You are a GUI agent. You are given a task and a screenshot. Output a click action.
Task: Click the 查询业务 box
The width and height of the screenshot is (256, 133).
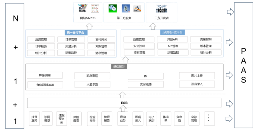click(123, 119)
